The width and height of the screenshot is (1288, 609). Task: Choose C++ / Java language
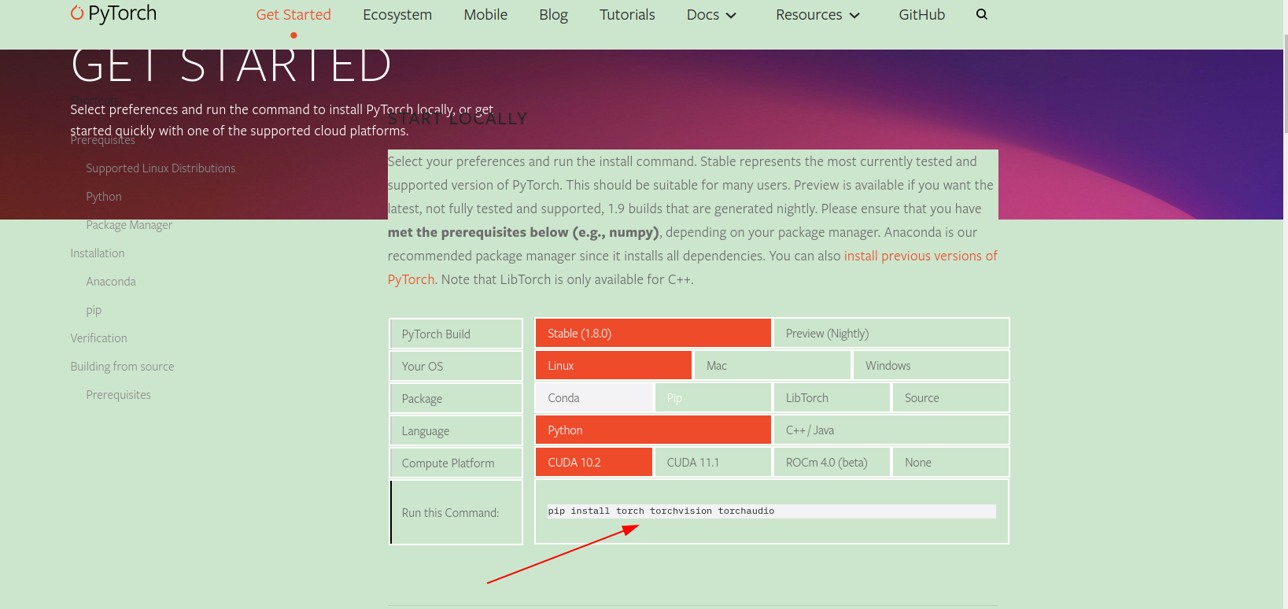(891, 430)
